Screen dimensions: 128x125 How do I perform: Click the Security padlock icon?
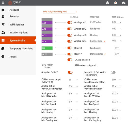[x=3, y=16]
